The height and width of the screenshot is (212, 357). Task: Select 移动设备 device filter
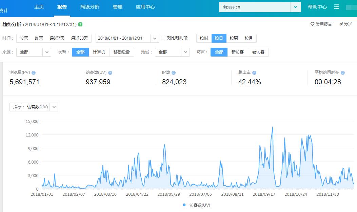tap(122, 52)
